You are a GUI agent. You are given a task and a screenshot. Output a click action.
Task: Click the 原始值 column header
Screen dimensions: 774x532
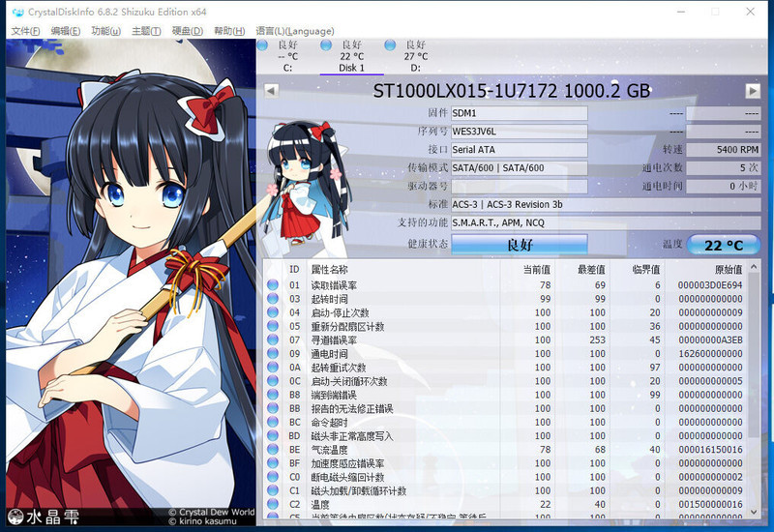point(725,269)
